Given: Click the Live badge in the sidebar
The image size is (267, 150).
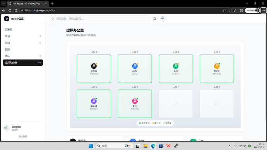Looking at the screenshot, I should (39, 63).
